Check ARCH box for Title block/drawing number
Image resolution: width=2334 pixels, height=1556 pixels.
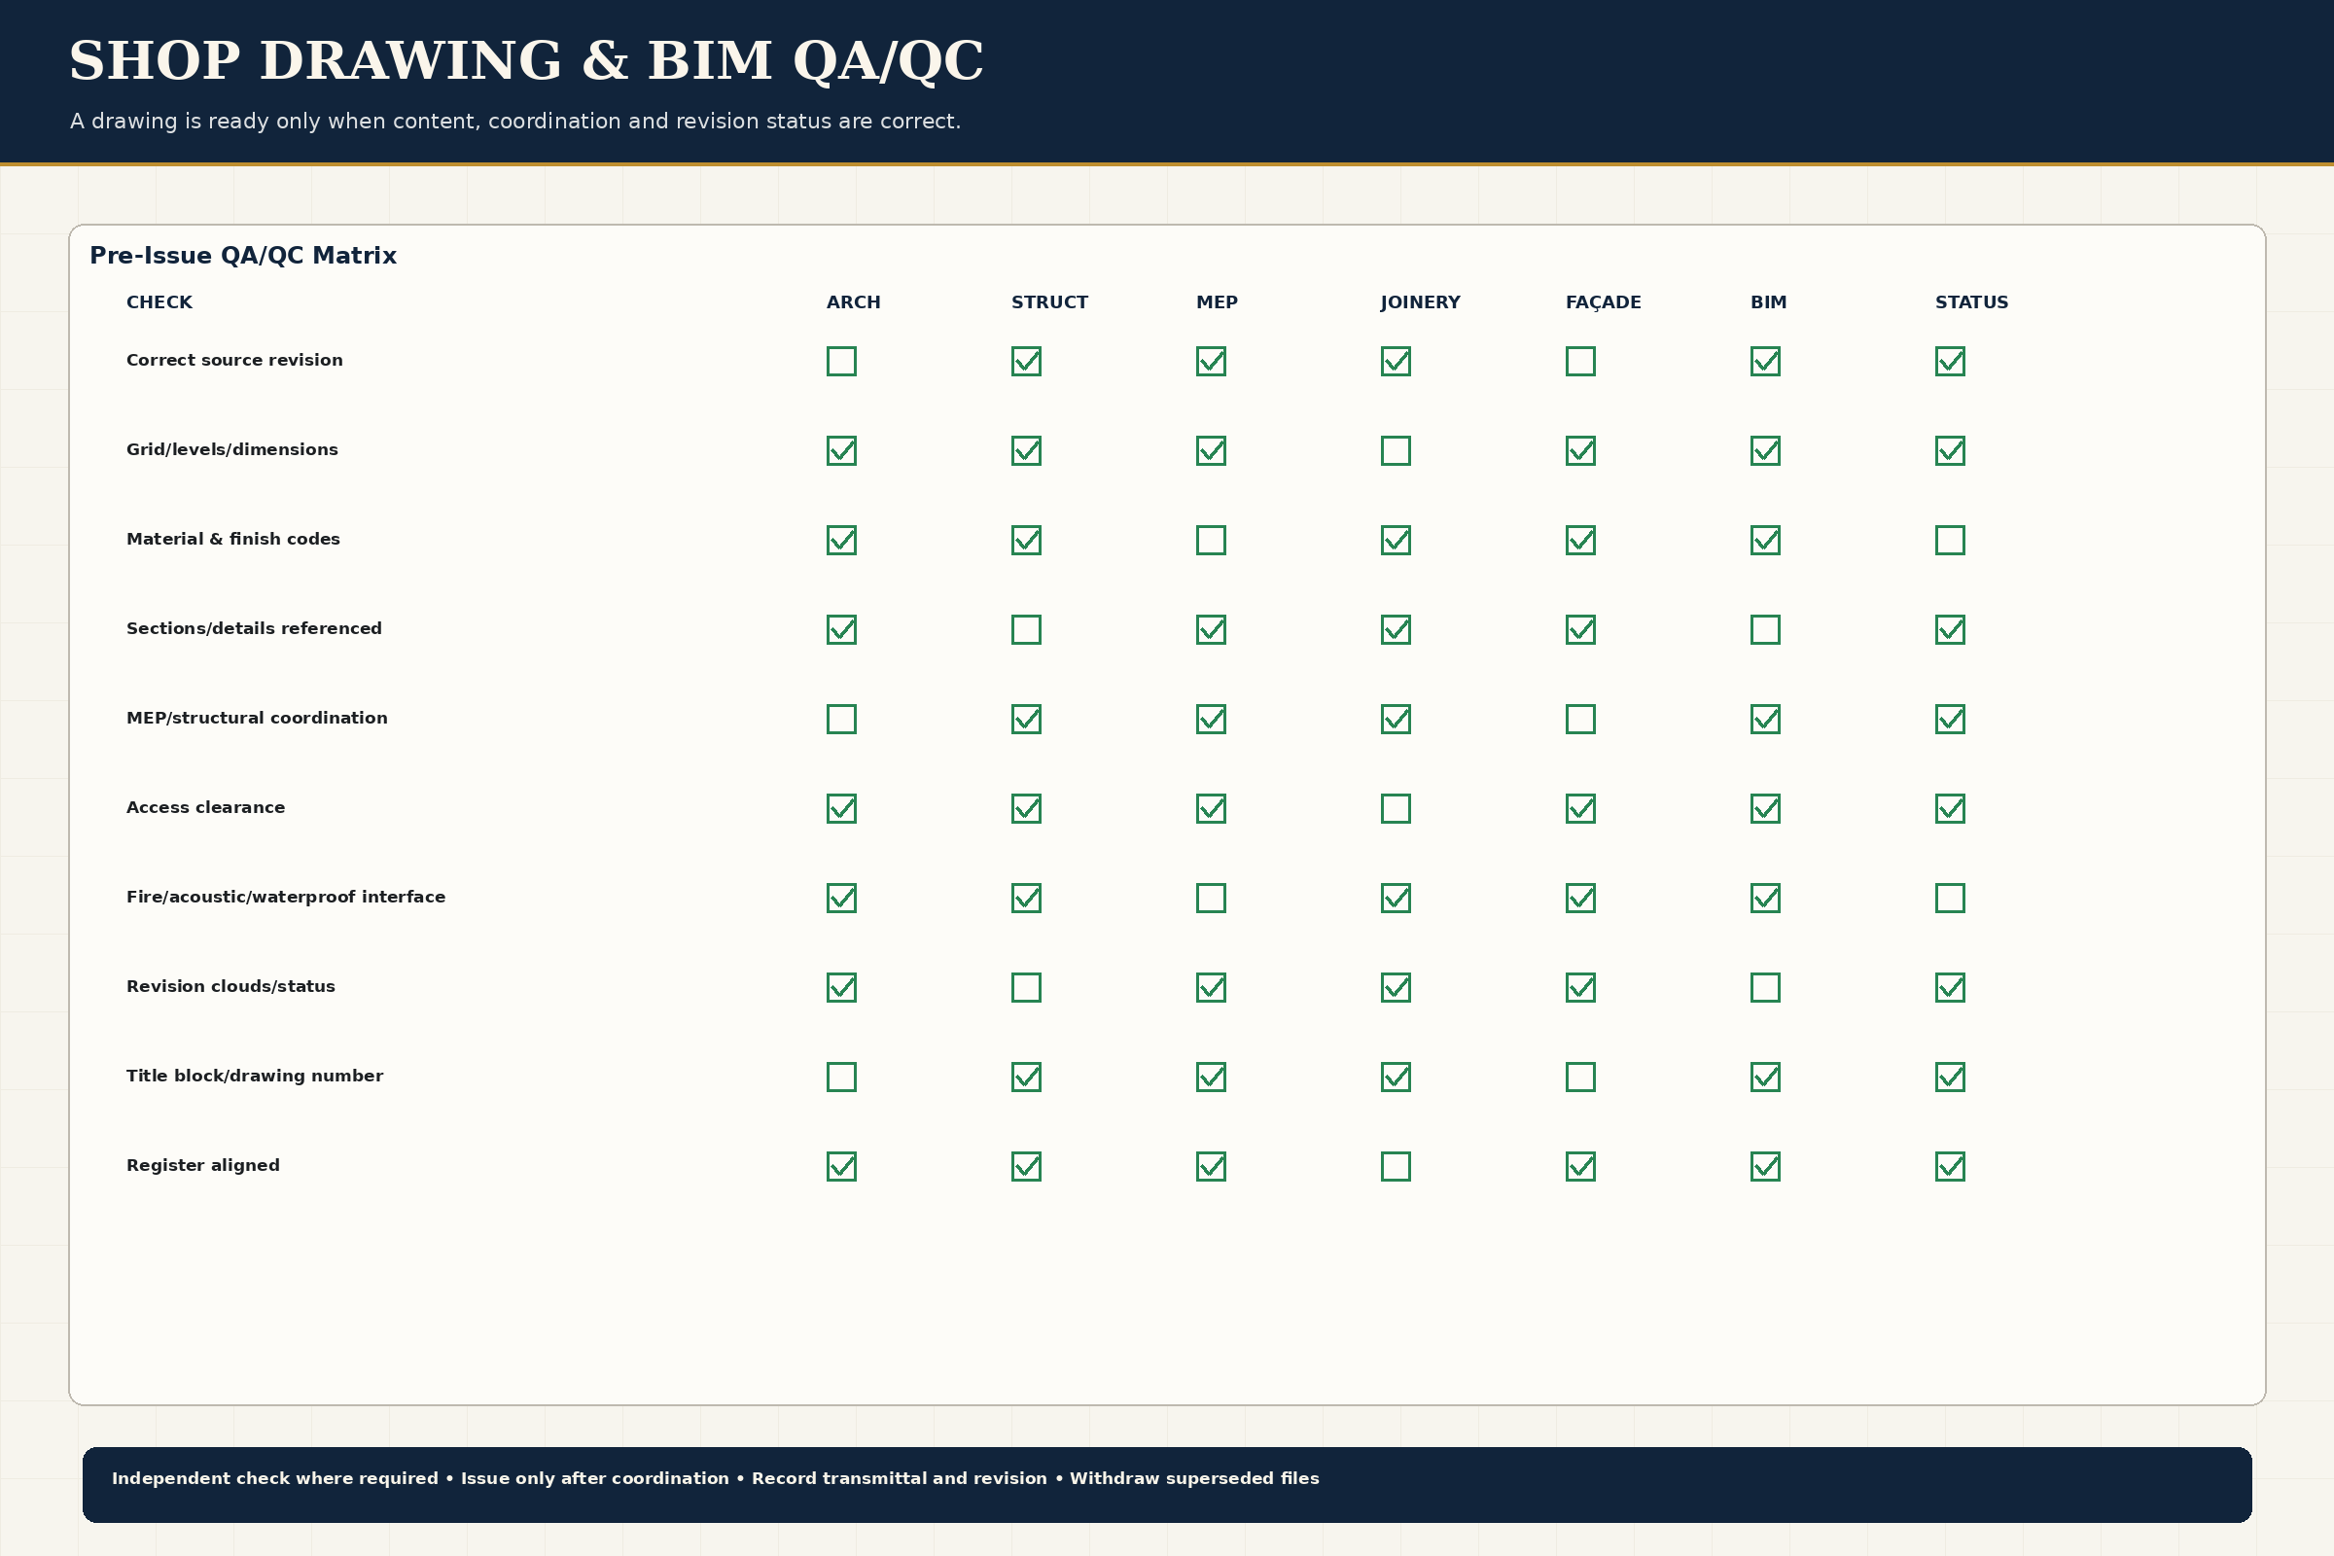tap(841, 1077)
